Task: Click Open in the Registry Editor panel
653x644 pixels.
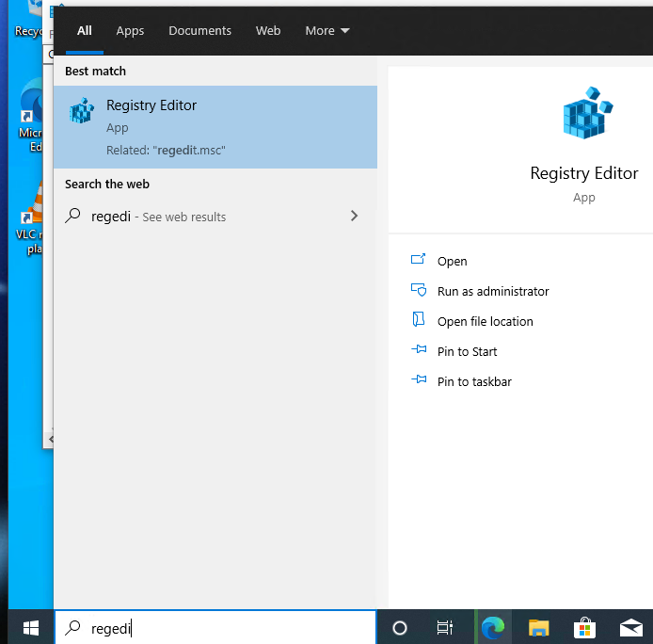Action: (452, 261)
